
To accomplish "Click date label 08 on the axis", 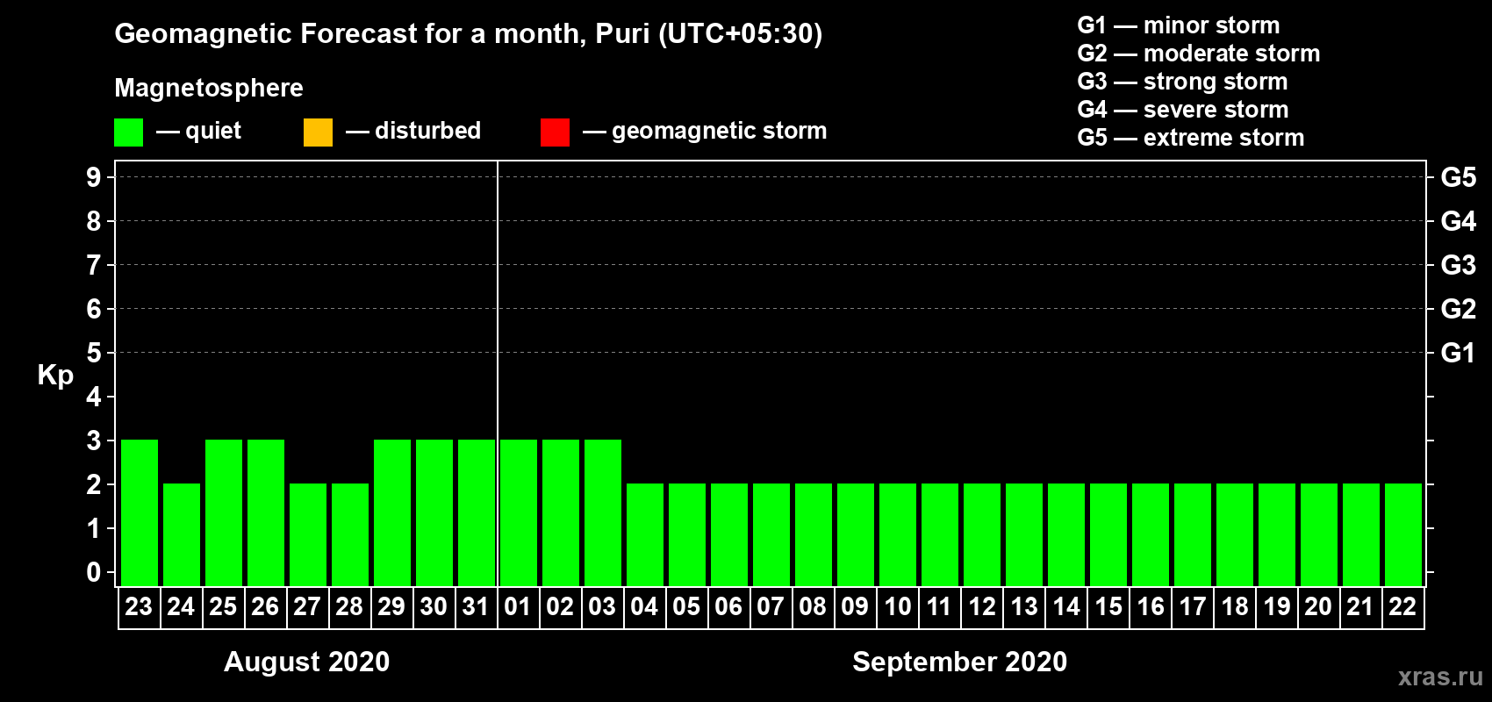I will 813,607.
